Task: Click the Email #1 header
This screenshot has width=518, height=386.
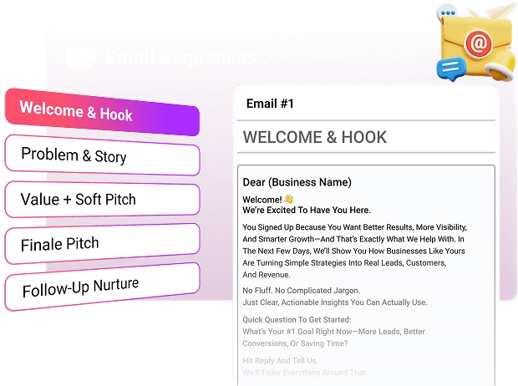Action: pos(270,104)
